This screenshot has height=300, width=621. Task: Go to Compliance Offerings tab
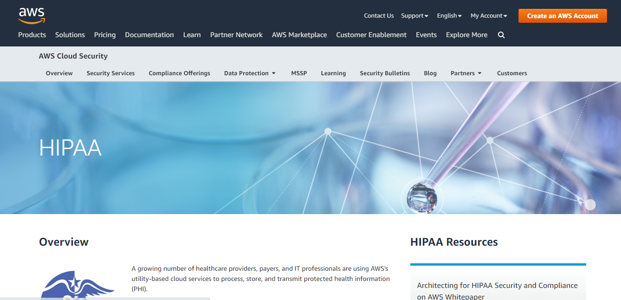pos(180,73)
